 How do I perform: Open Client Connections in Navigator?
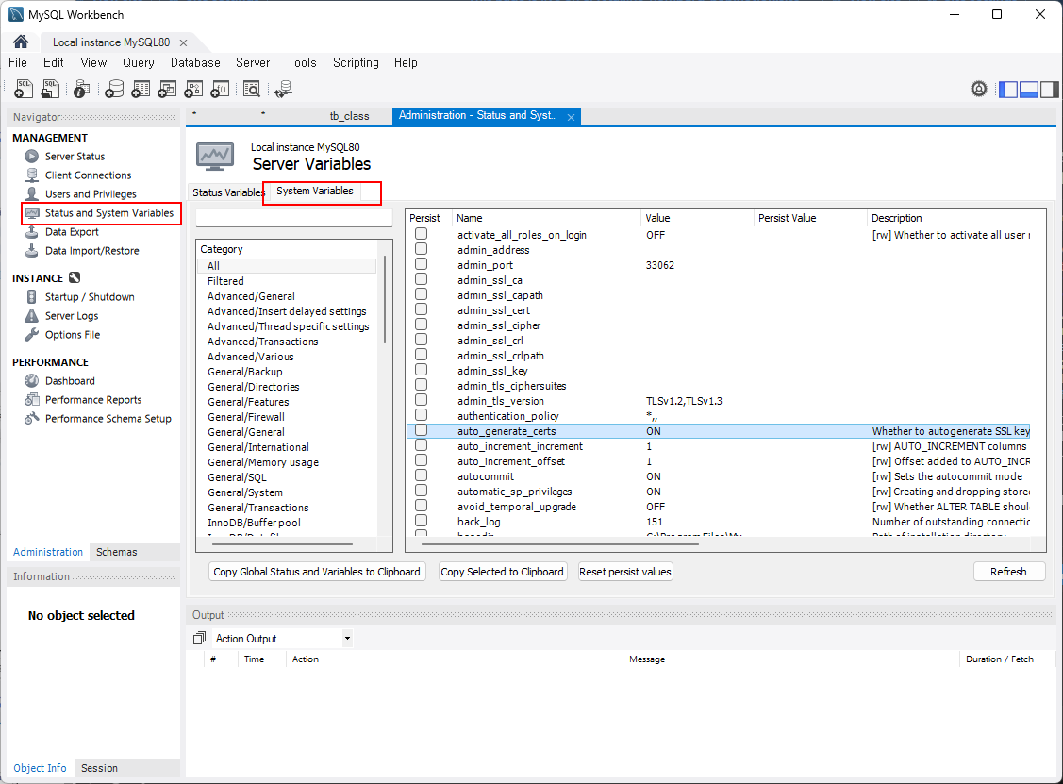[x=88, y=175]
